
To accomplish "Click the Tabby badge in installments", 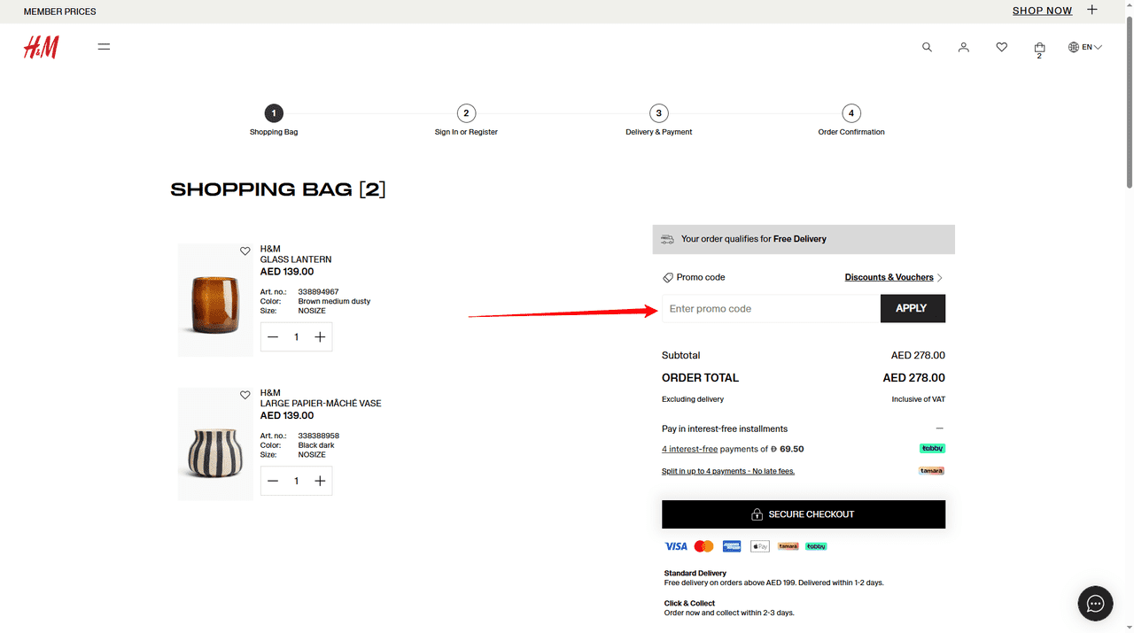I will point(932,449).
